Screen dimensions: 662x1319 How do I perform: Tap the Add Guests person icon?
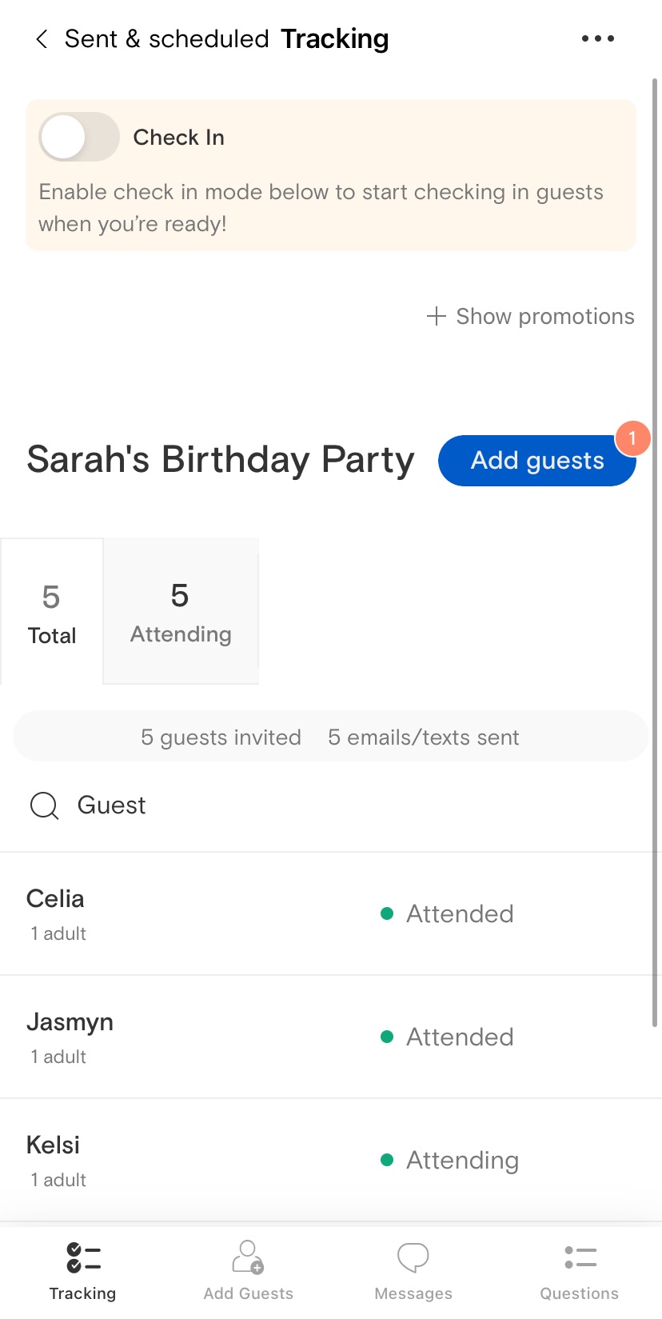(248, 1257)
